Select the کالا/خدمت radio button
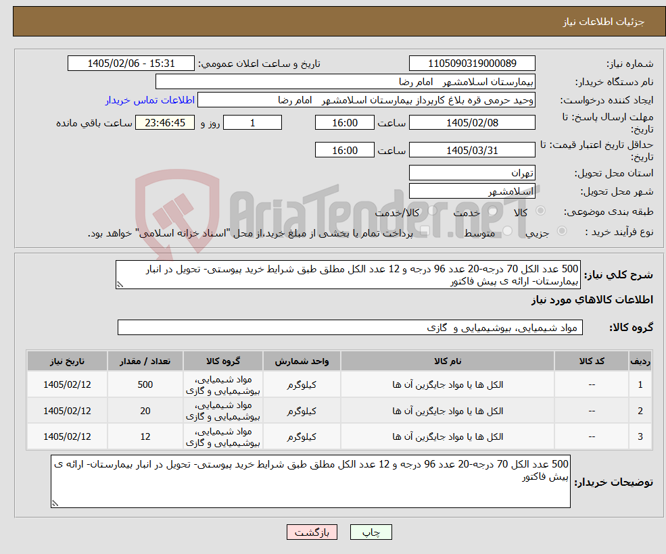The image size is (666, 554). point(432,211)
